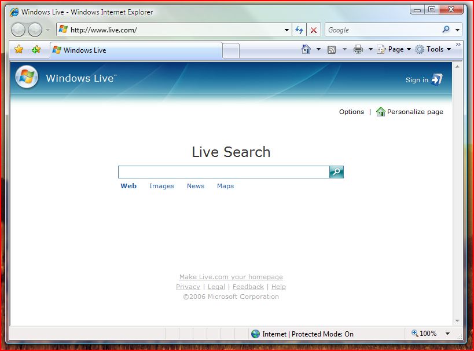The height and width of the screenshot is (351, 474).
Task: Open the Feedback link
Action: 248,287
